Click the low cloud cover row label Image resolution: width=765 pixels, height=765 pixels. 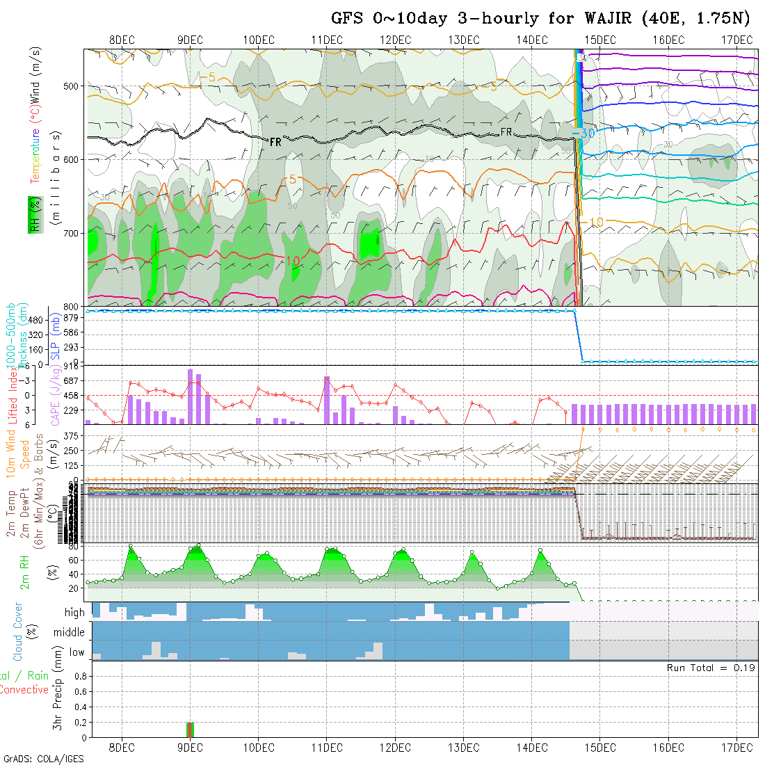click(76, 652)
